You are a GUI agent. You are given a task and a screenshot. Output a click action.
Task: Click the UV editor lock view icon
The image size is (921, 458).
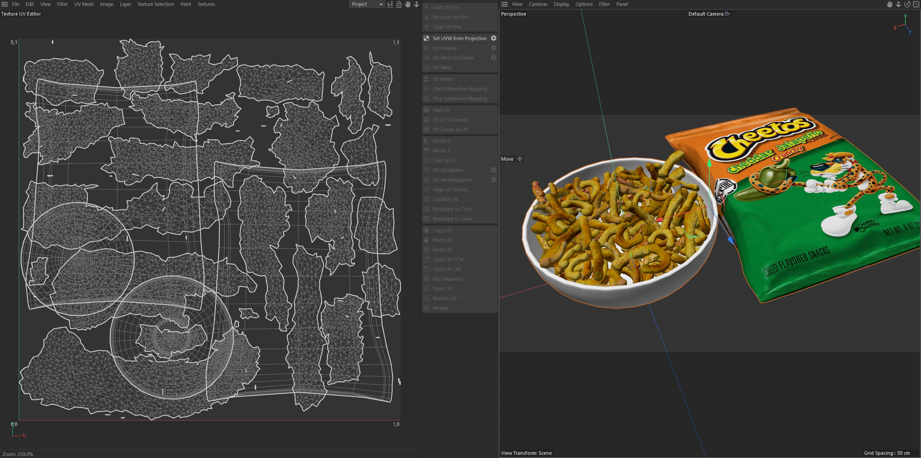[399, 4]
